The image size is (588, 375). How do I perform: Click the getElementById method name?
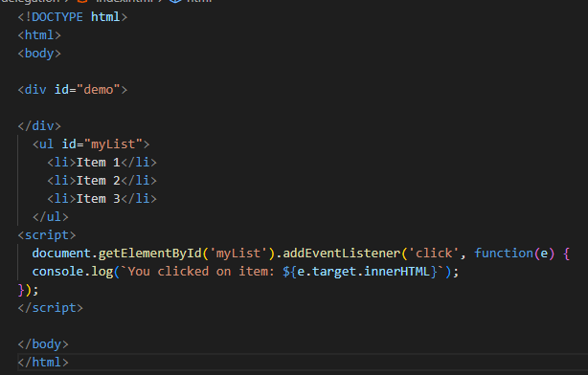(x=149, y=254)
